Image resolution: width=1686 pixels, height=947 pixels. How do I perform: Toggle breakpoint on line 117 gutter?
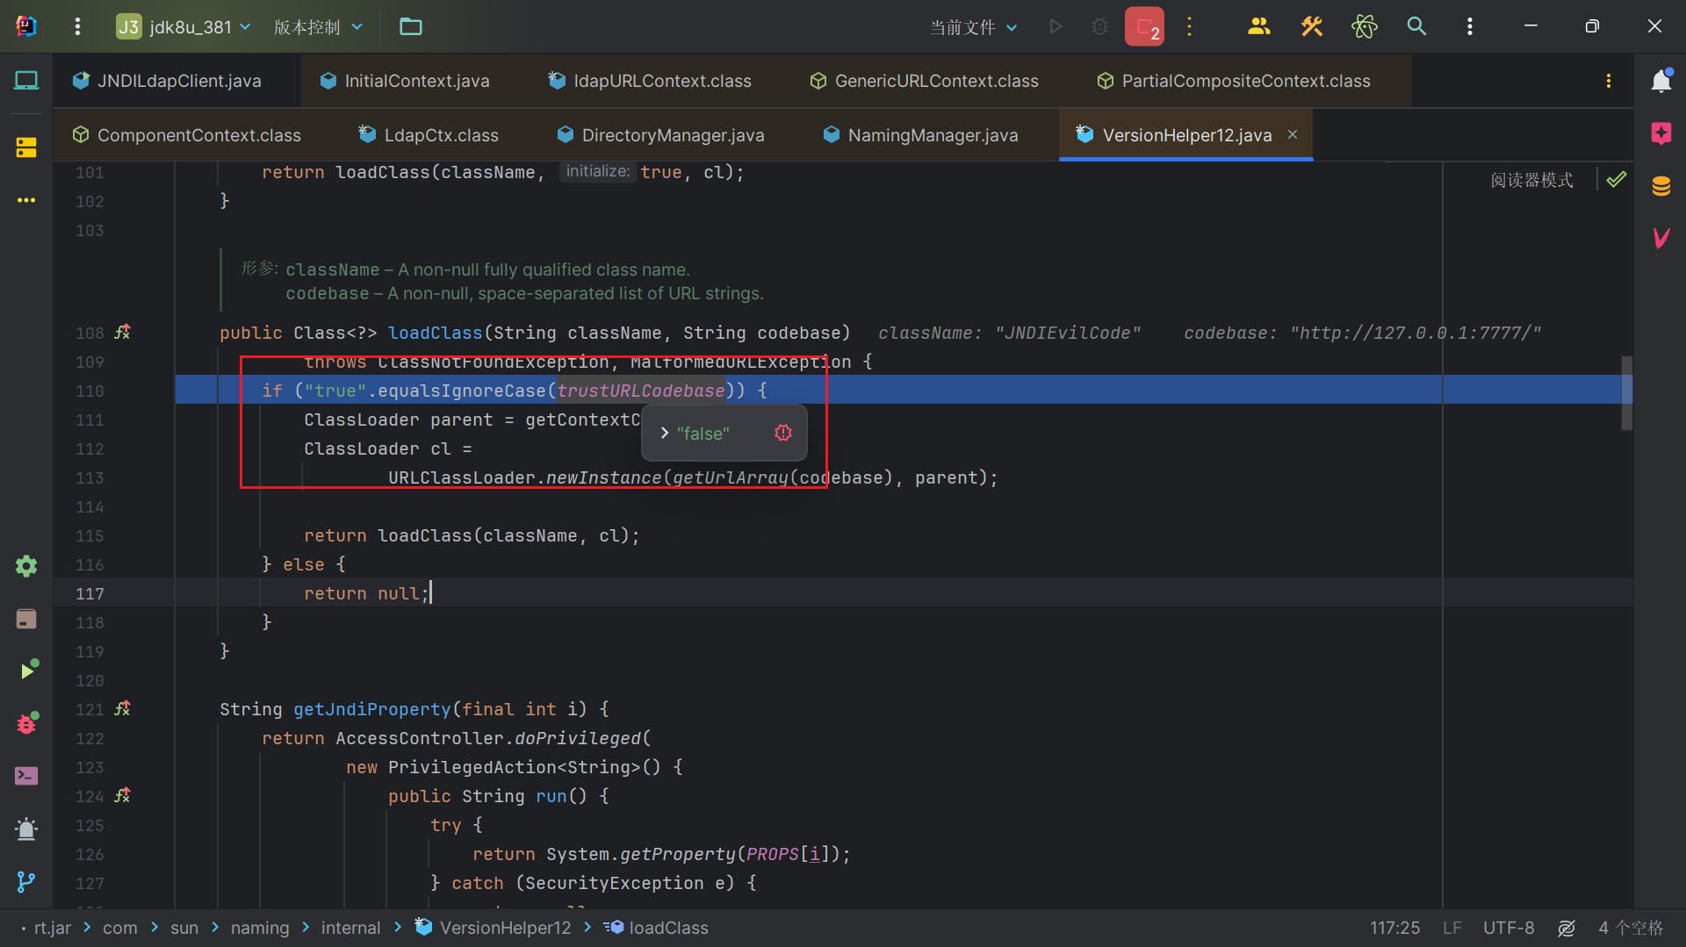click(90, 594)
